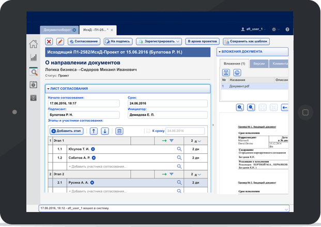Click Добавить этап button
Viewport: 321px width, 227px height.
point(67,131)
